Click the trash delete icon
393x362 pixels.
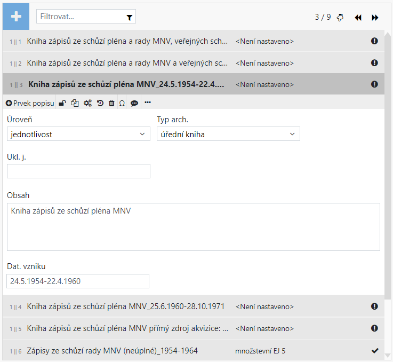111,103
